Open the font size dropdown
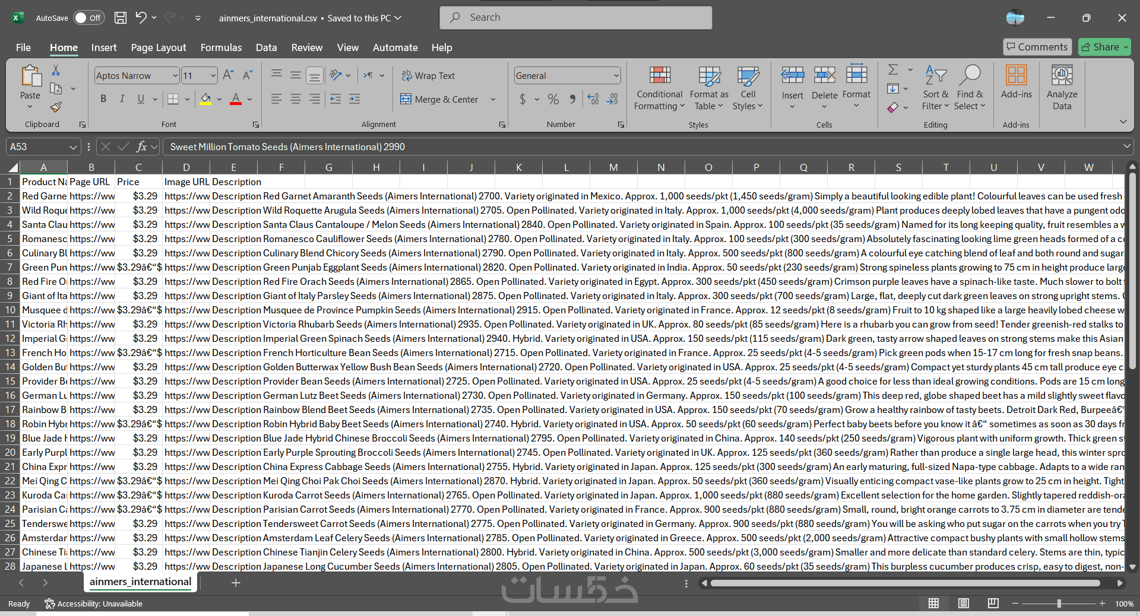The width and height of the screenshot is (1140, 616). click(x=213, y=75)
